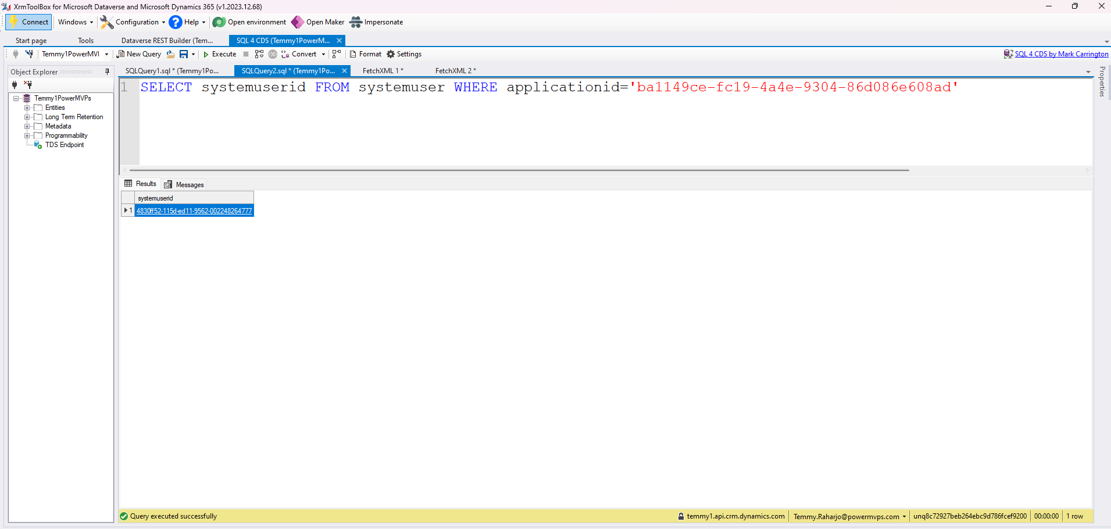Click the branching diagram icon right of the Convert dropdown
The image size is (1111, 529).
point(337,54)
